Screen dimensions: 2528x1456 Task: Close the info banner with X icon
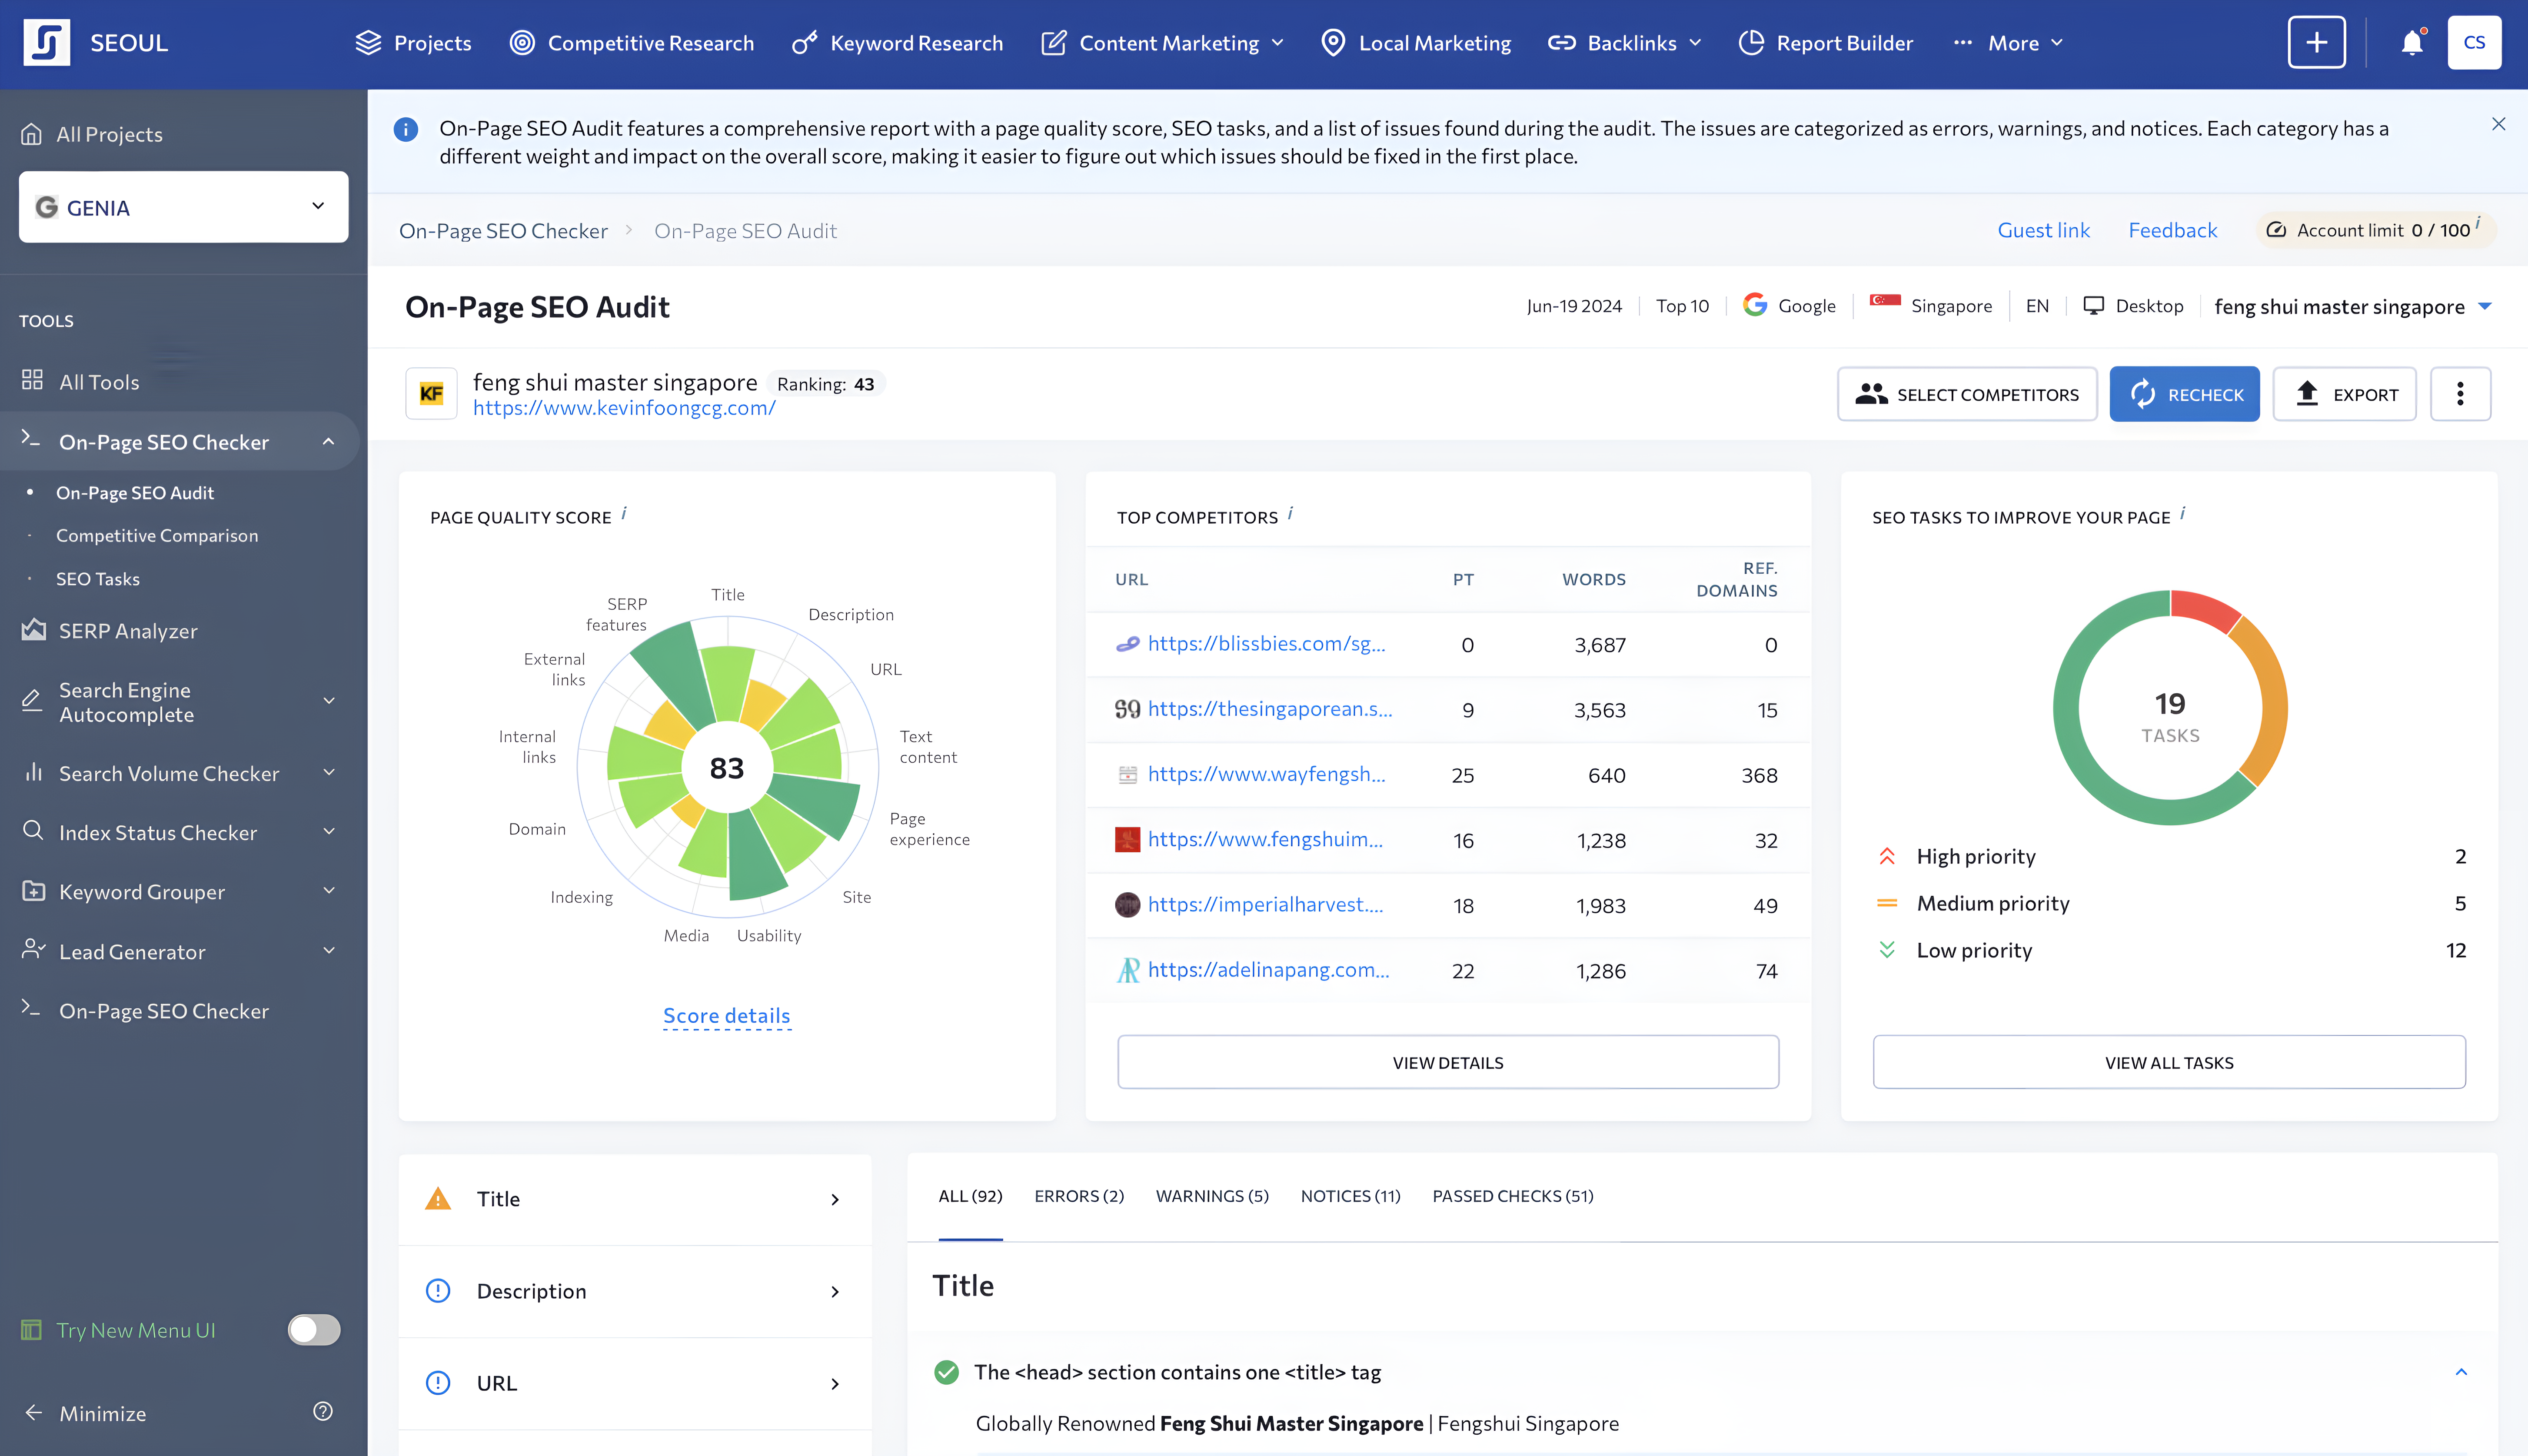(x=2498, y=124)
